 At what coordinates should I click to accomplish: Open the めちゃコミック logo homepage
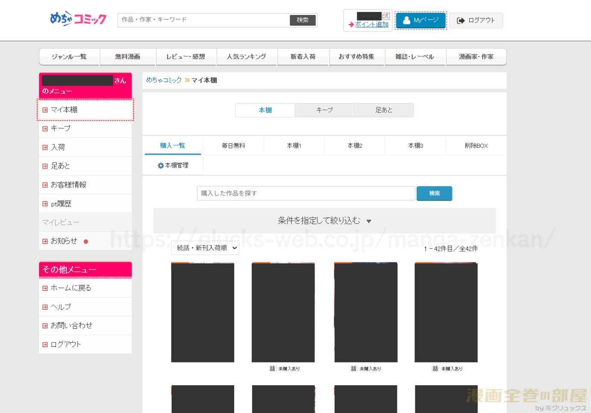77,18
